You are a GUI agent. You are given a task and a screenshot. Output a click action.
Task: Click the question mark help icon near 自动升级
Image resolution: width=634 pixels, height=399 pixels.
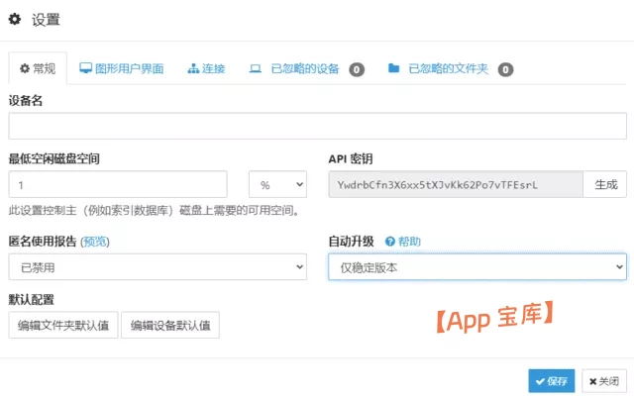point(389,242)
